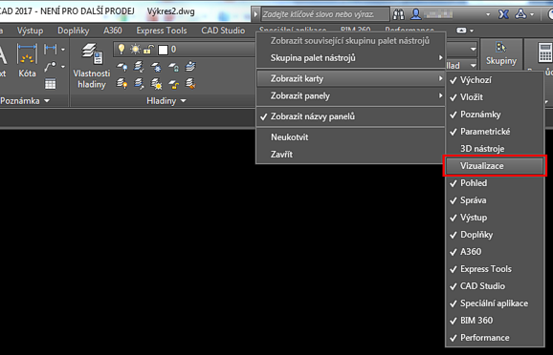Image resolution: width=553 pixels, height=355 pixels.
Task: Toggle the layer lightbulb on/off icon
Action: (122, 49)
